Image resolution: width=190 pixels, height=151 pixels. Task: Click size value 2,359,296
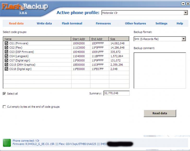117,65
